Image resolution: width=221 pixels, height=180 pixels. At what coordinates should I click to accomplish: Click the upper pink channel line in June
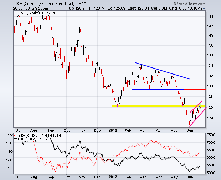click(x=196, y=107)
